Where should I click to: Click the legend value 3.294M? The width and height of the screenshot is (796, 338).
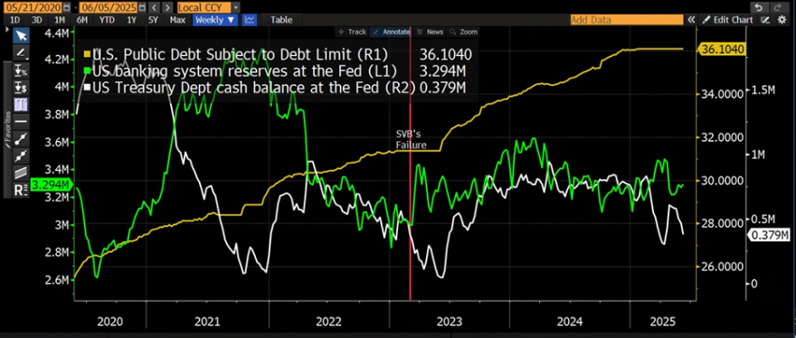coord(442,70)
